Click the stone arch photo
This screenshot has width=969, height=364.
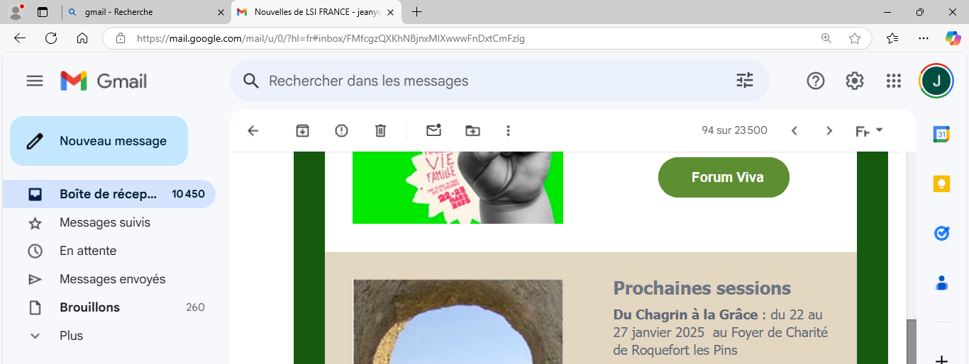[x=458, y=322]
